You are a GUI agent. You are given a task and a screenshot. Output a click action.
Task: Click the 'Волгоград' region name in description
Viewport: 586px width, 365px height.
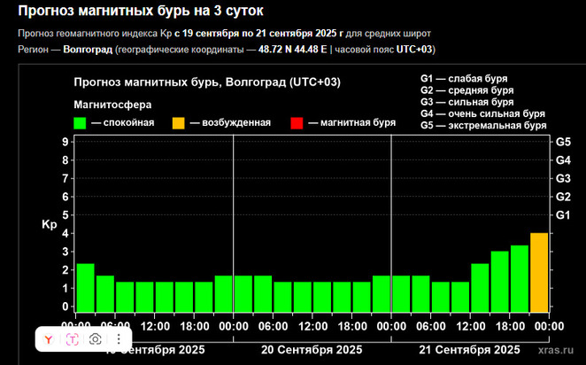coord(88,49)
